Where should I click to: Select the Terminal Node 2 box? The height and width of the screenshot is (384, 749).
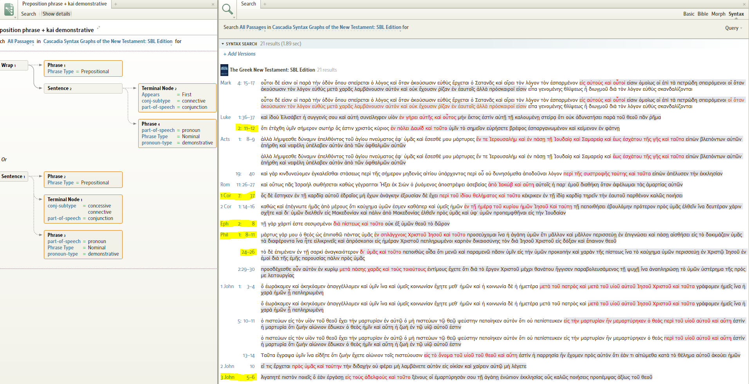[177, 98]
